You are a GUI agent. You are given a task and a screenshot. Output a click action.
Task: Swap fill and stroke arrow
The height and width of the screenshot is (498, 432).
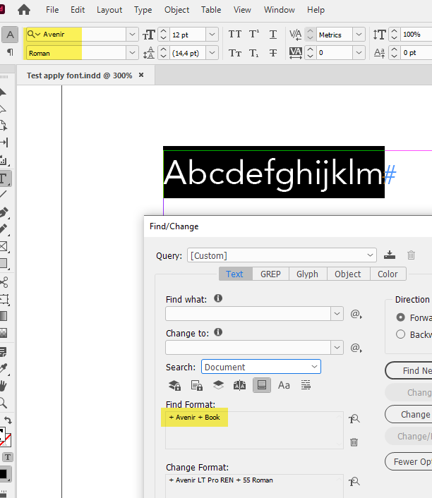(x=8, y=420)
